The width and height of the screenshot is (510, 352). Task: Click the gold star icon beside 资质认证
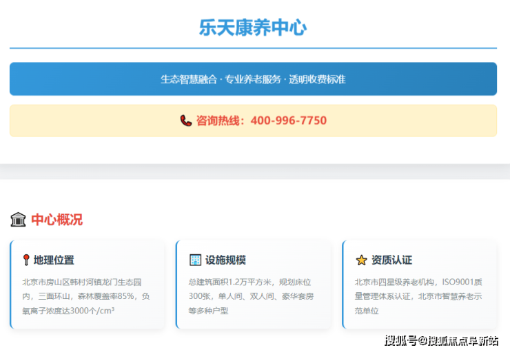click(x=361, y=260)
